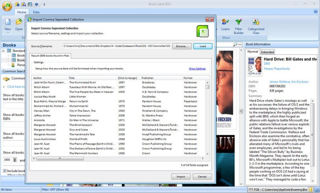
Task: Click the Show Settings link
Action: [197, 68]
